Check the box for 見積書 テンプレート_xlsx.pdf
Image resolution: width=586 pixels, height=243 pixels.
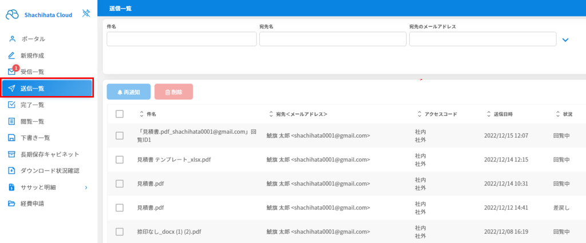coord(120,160)
